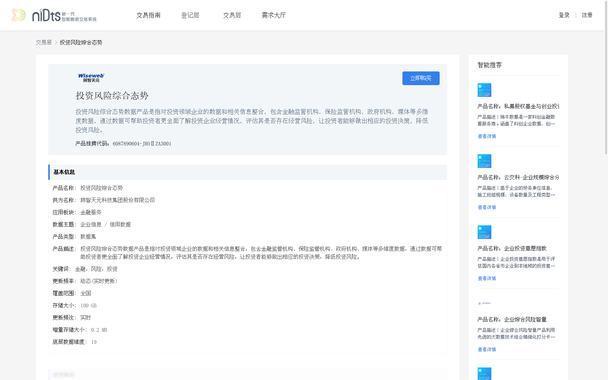Open the 交易层 nav menu
The image size is (608, 380).
pyautogui.click(x=232, y=15)
